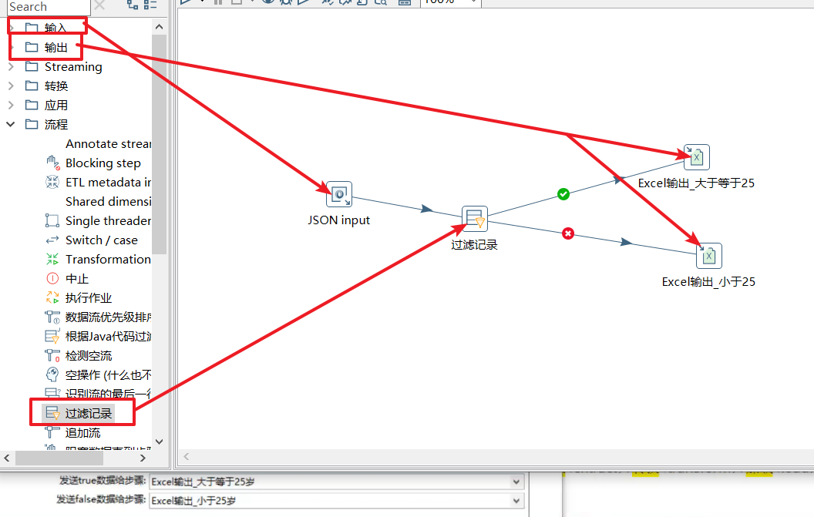Click the JSON input label on canvas

[x=339, y=220]
